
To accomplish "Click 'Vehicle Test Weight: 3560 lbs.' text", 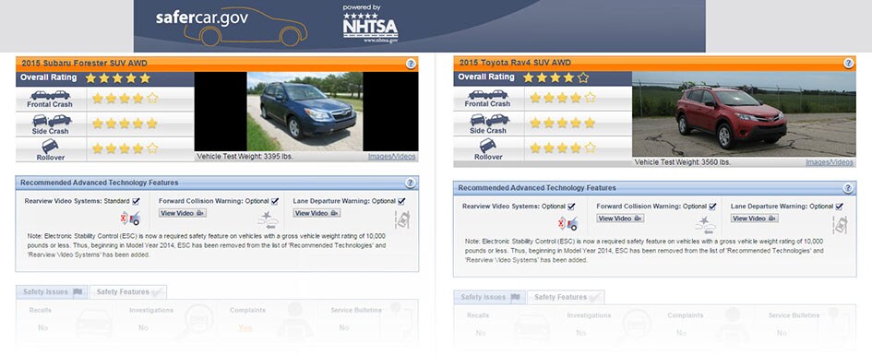I will (x=682, y=162).
